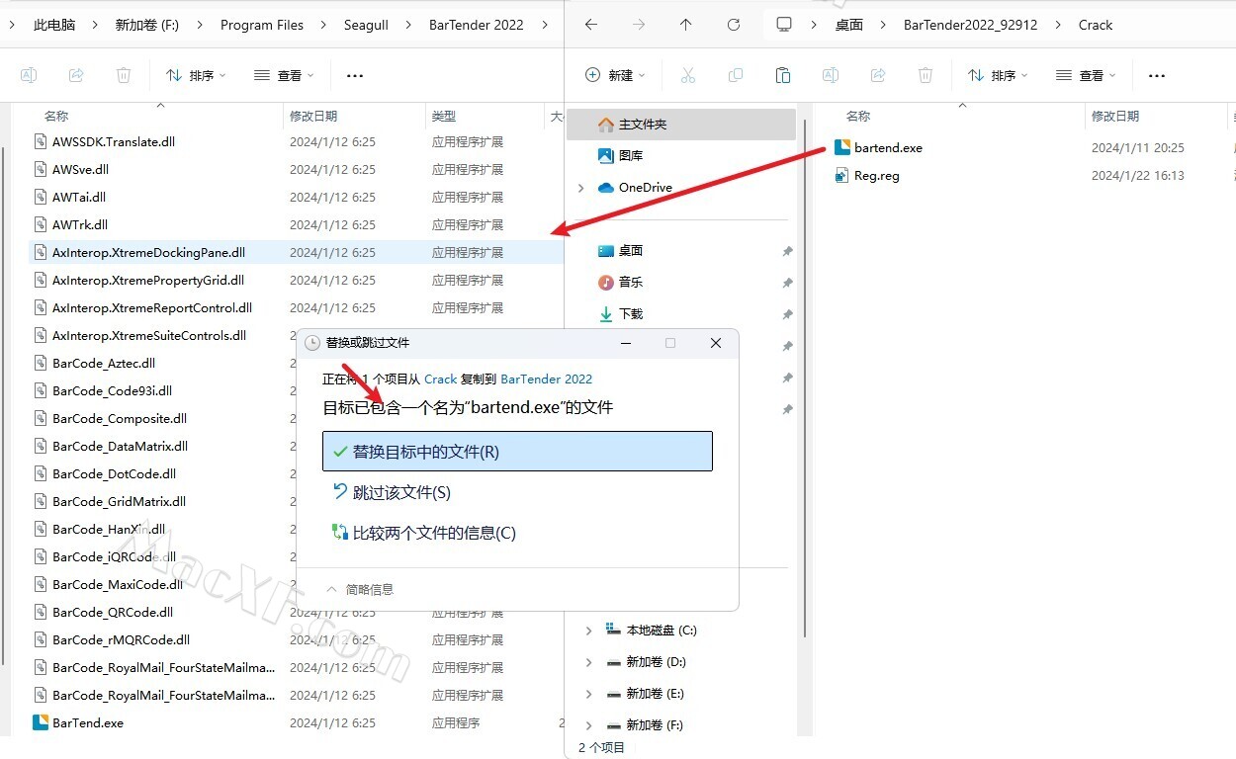Open the 查看 view dropdown in the Crack window
1236x759 pixels.
pos(1086,75)
